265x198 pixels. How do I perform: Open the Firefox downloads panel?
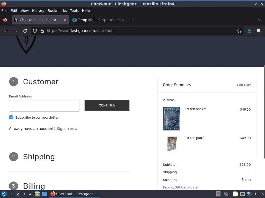(249, 31)
